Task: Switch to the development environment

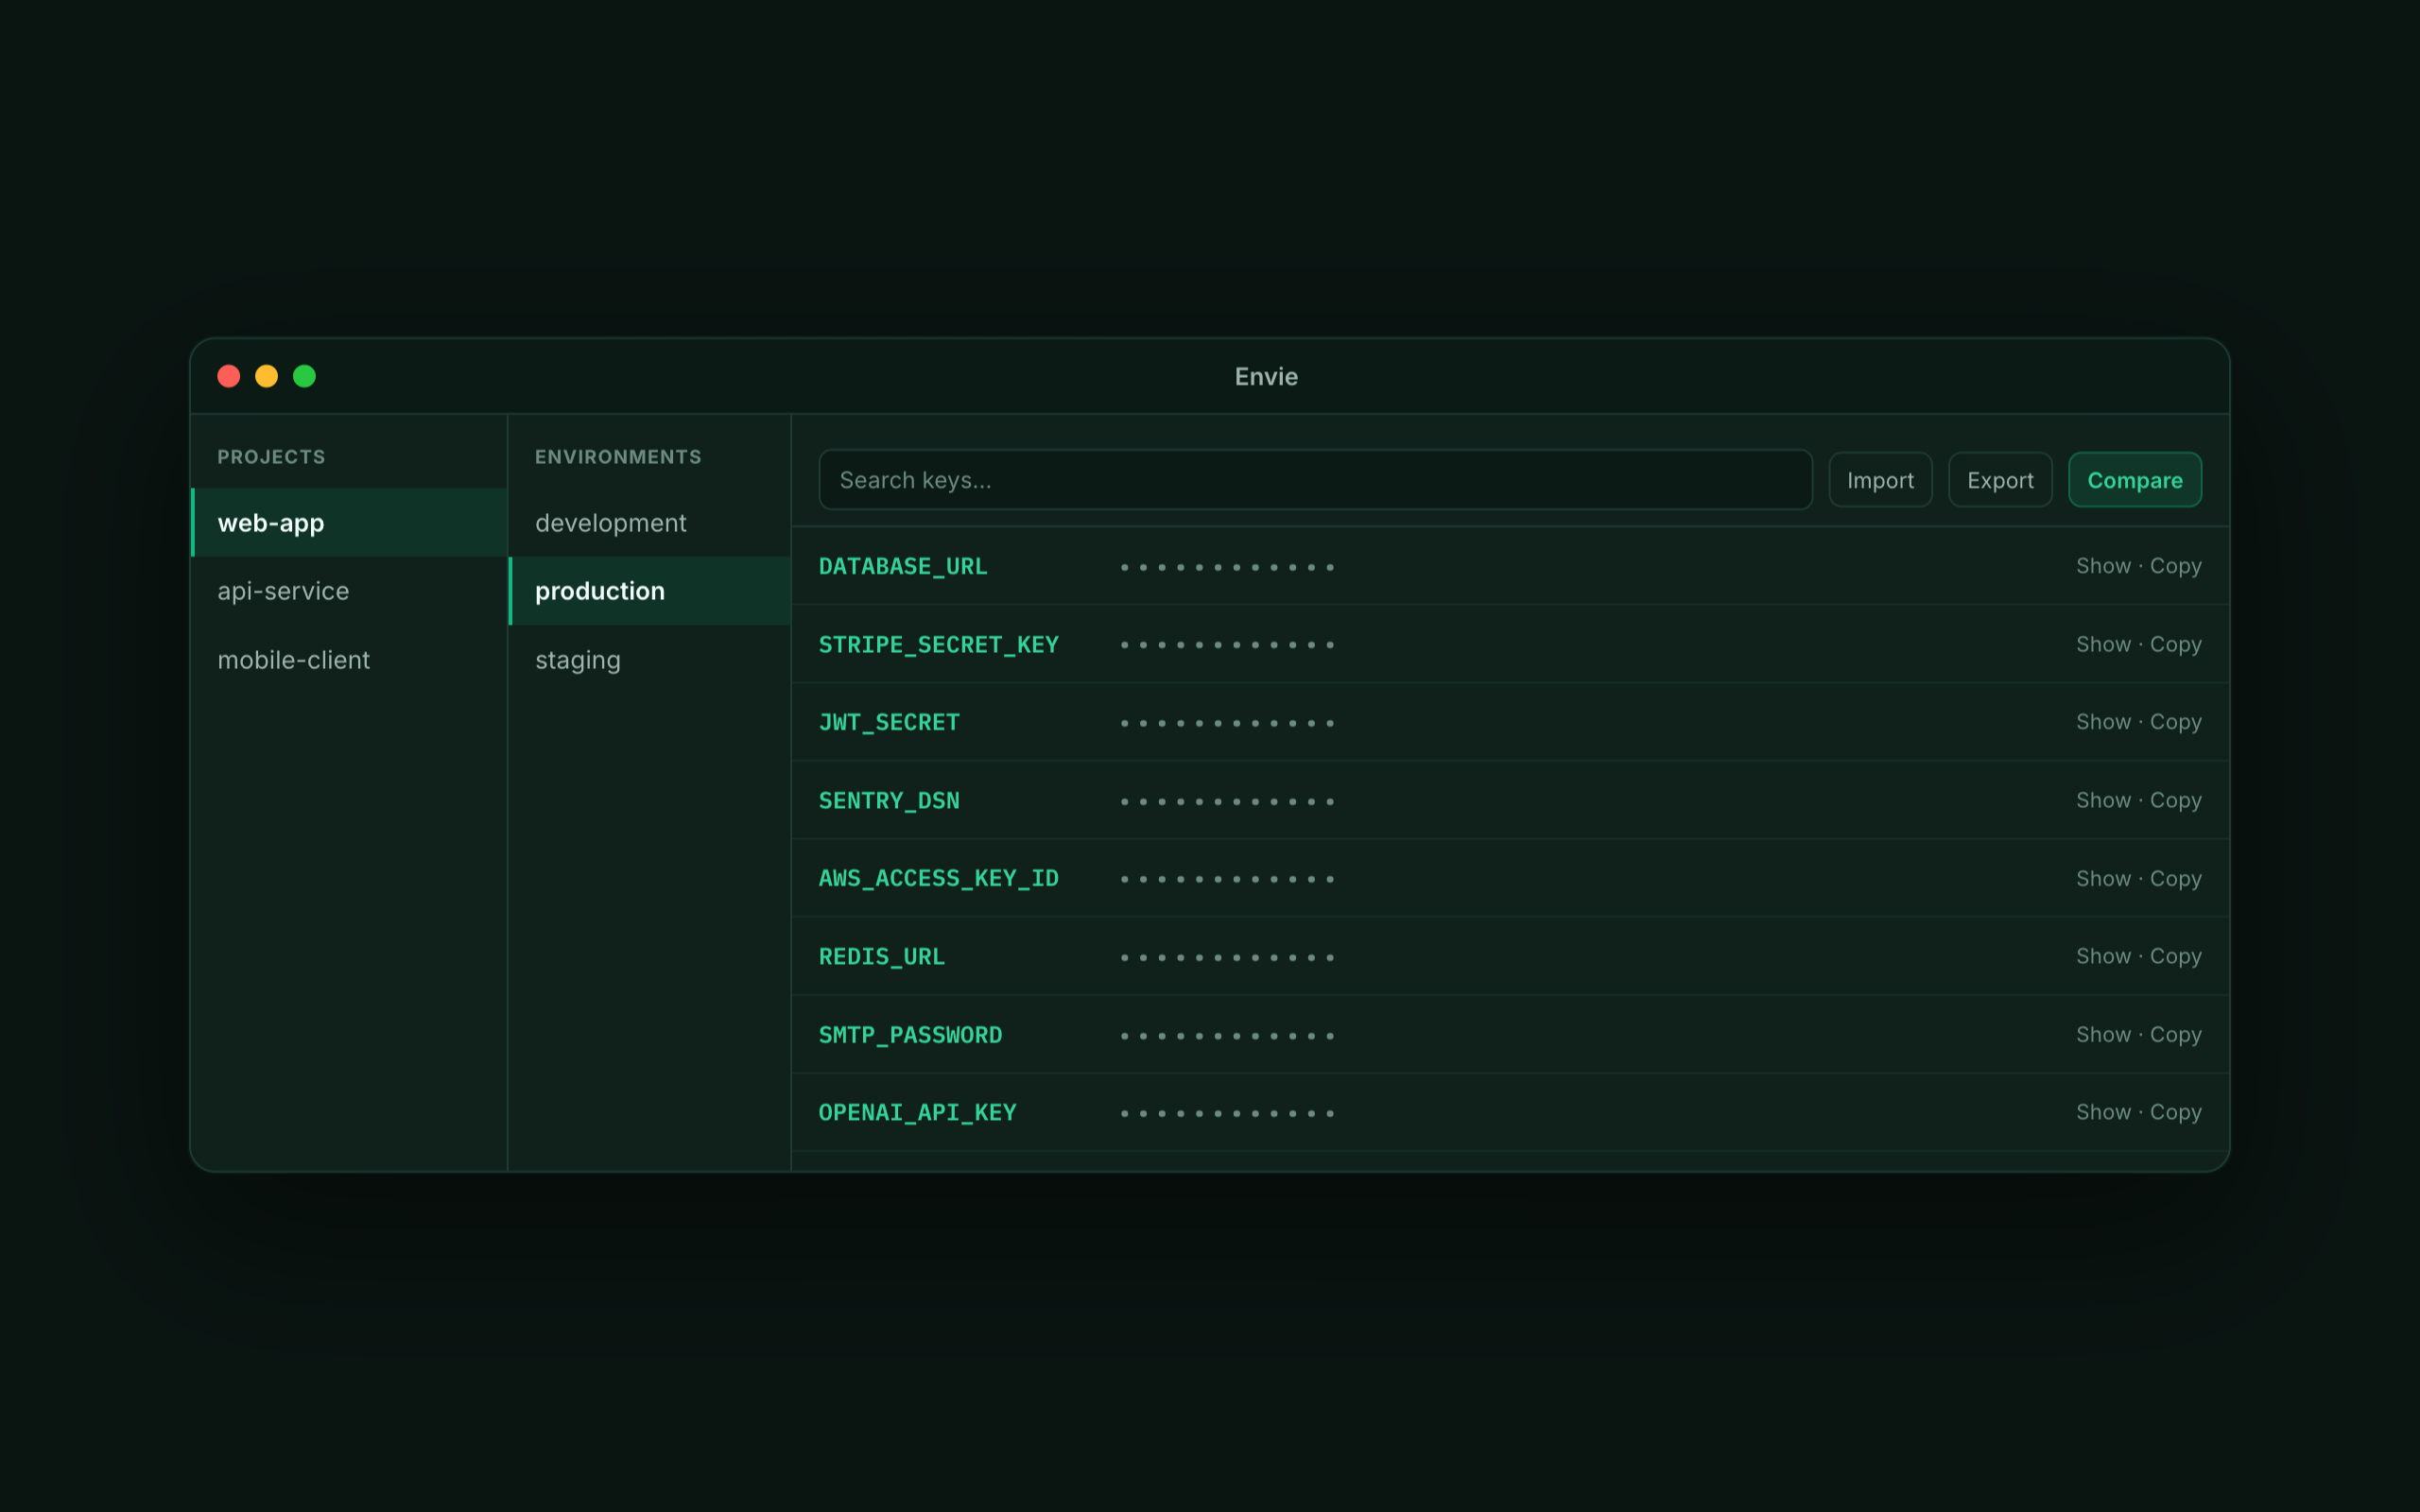Action: (x=650, y=522)
